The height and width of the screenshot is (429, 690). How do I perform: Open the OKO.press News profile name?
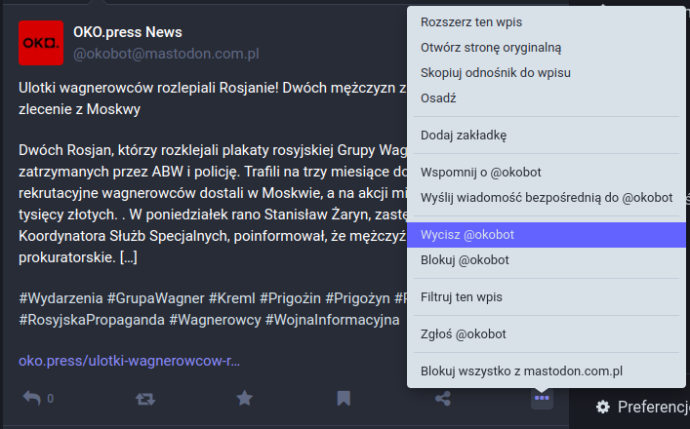coord(128,32)
